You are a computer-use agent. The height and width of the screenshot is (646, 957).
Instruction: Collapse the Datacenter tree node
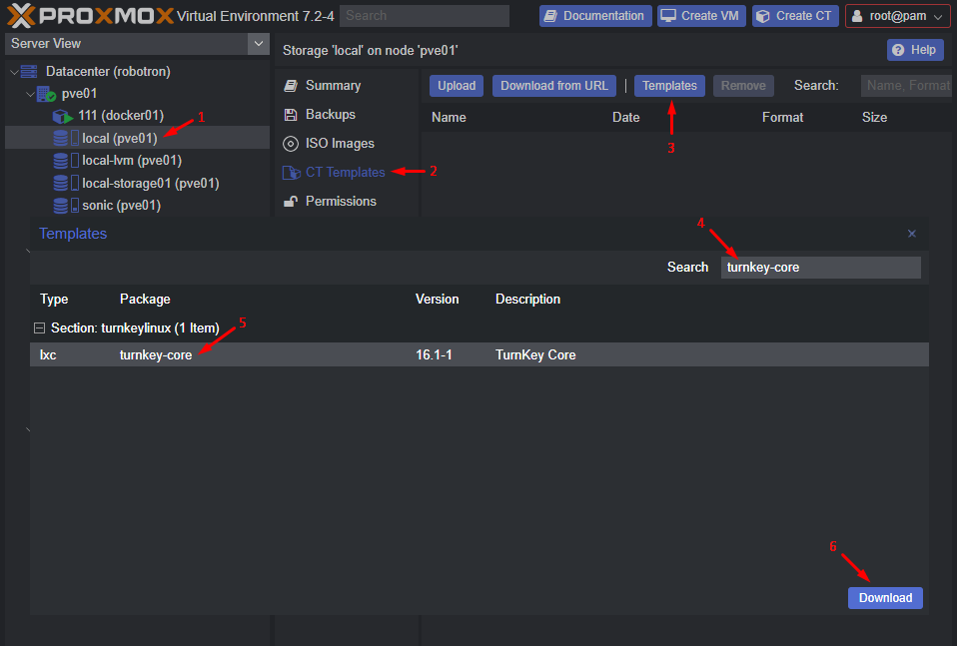click(14, 72)
